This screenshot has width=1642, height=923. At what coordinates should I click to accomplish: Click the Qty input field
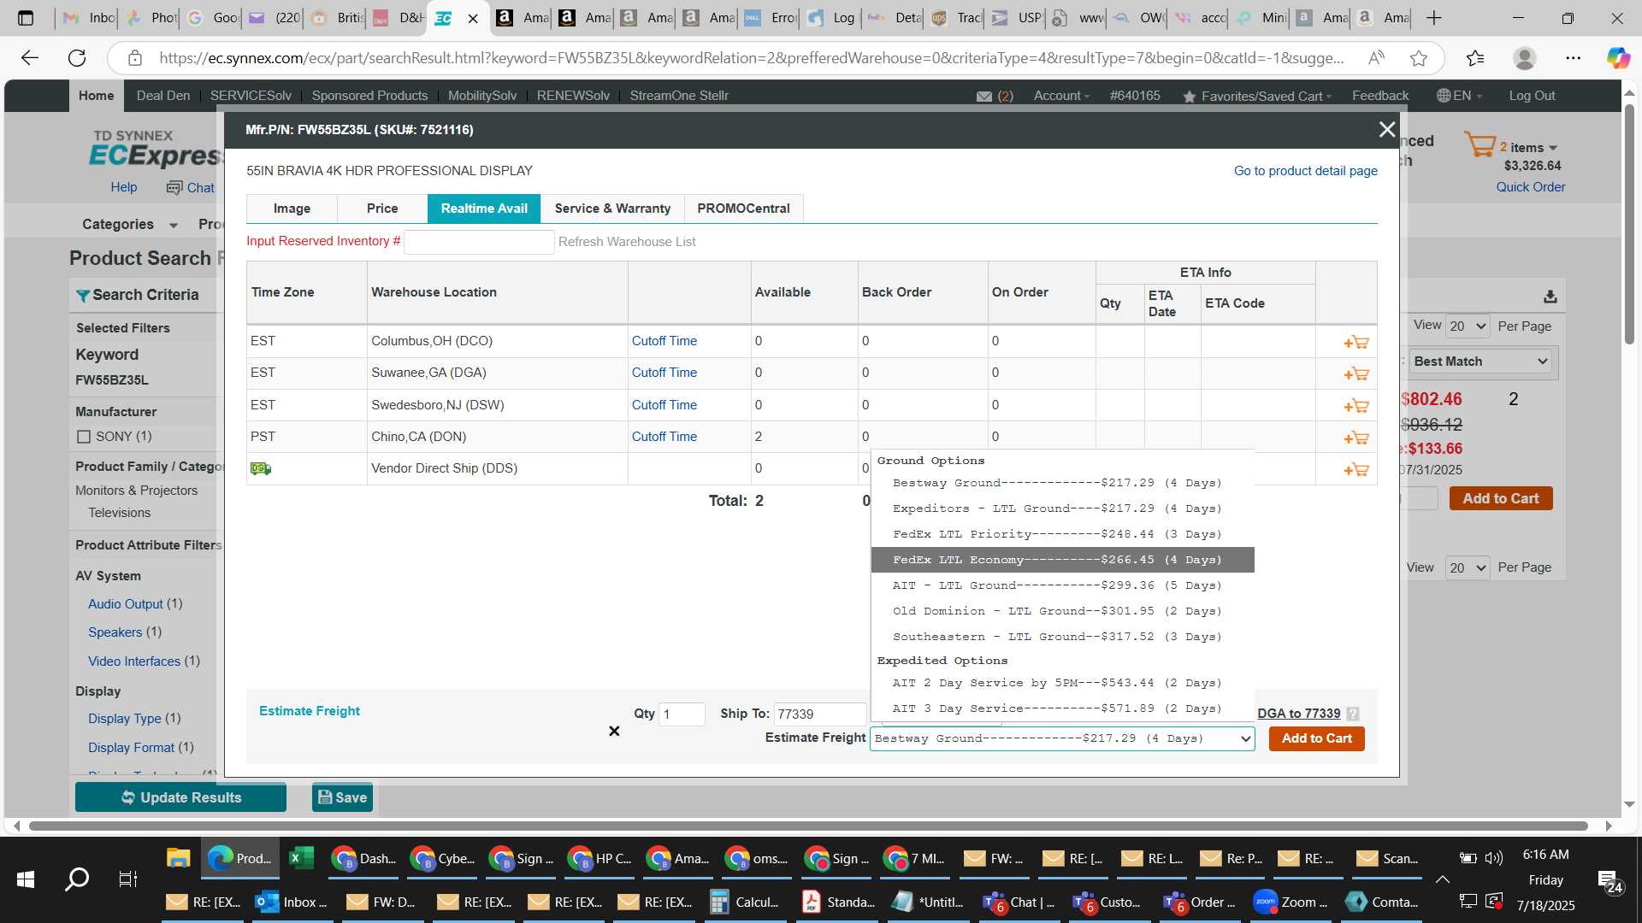tap(682, 714)
